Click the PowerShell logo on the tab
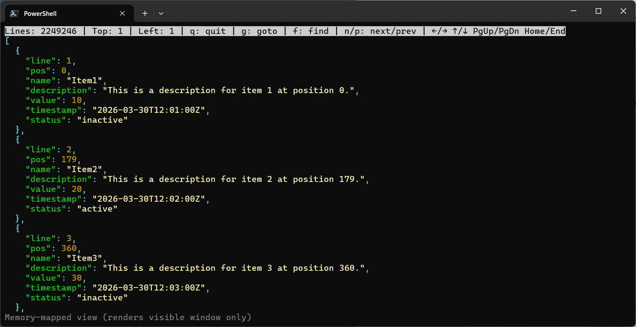The image size is (636, 327). tap(14, 13)
